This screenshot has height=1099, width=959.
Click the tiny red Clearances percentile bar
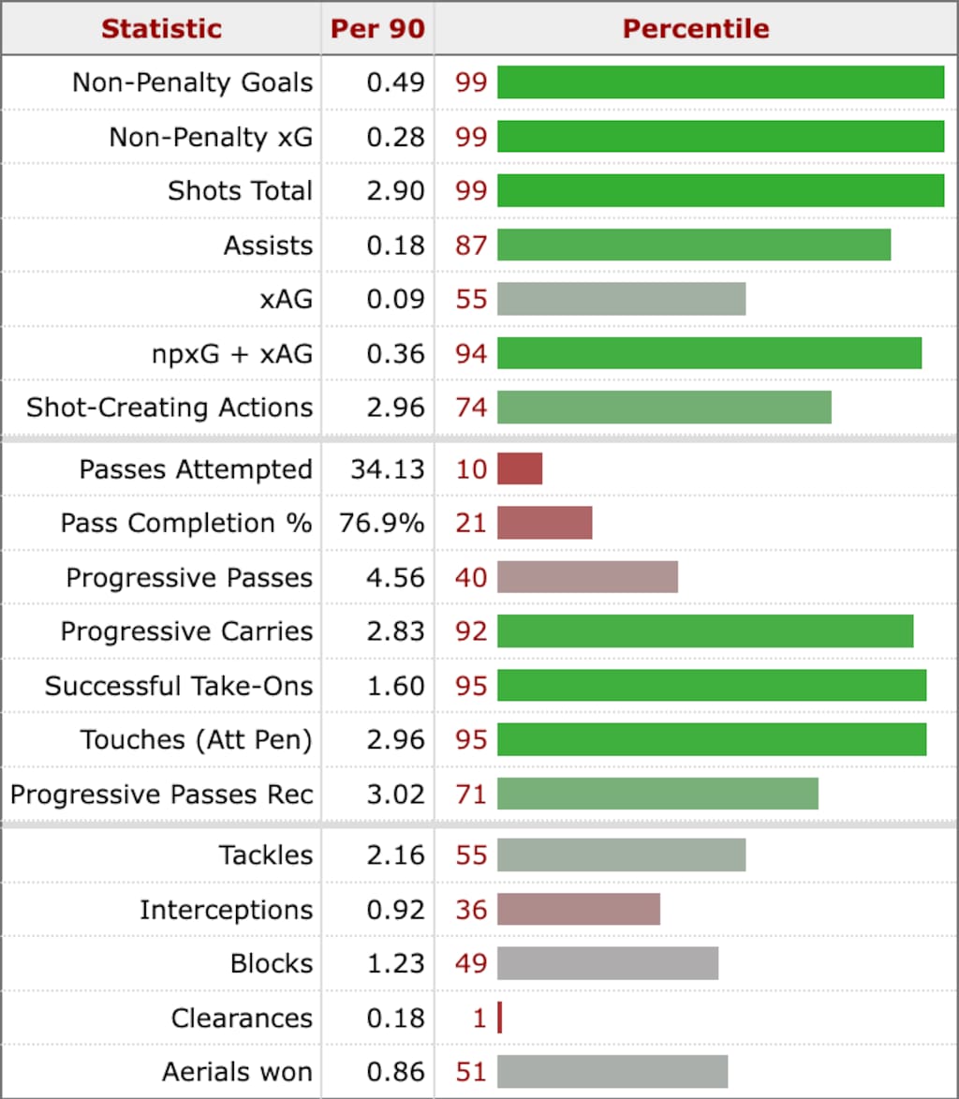pyautogui.click(x=500, y=1017)
